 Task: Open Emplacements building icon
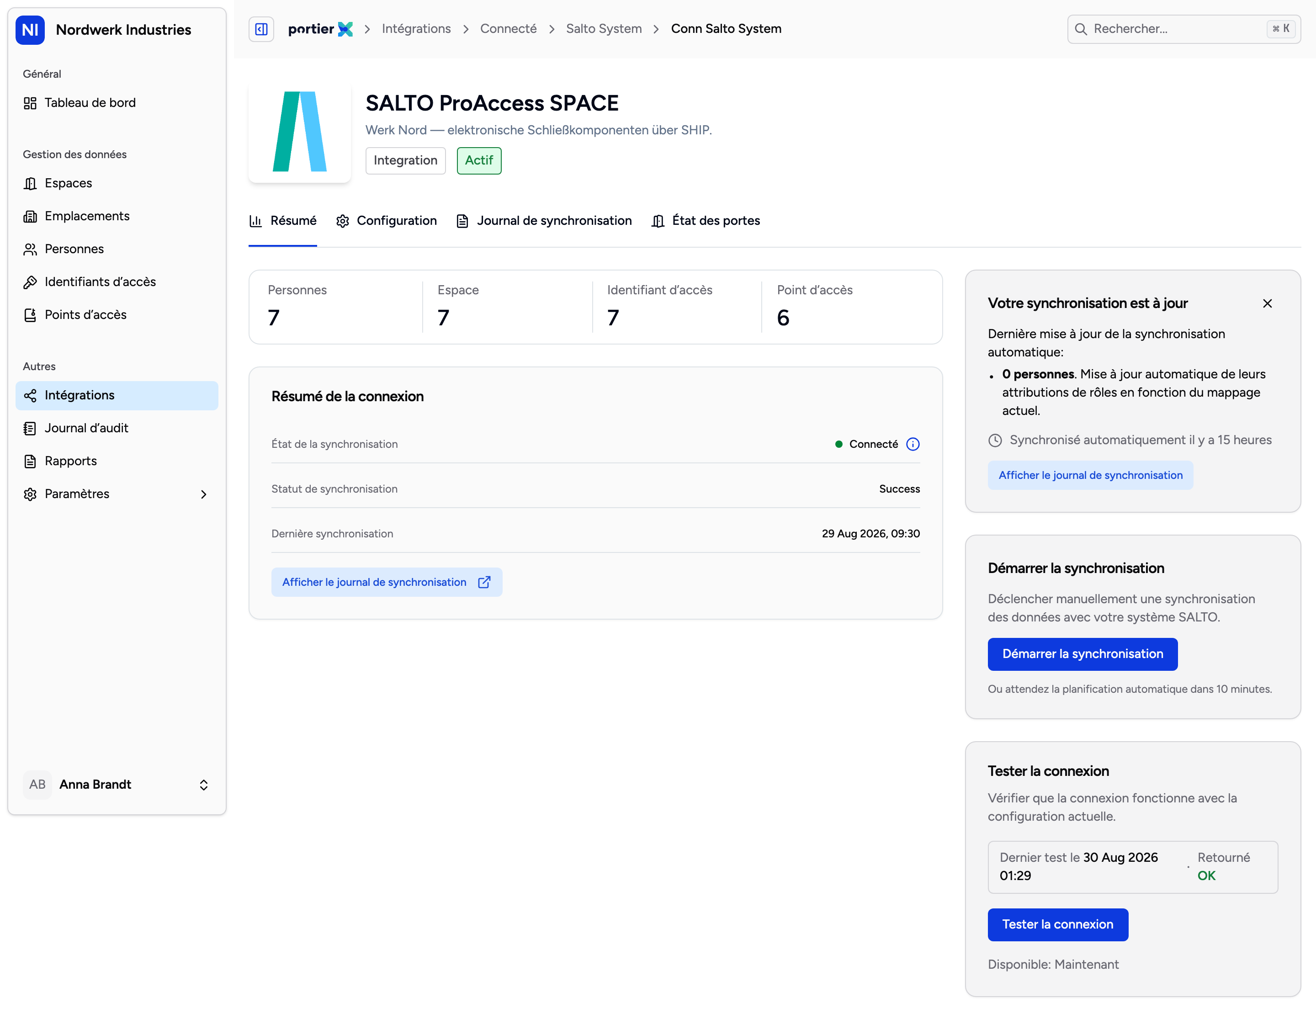30,216
